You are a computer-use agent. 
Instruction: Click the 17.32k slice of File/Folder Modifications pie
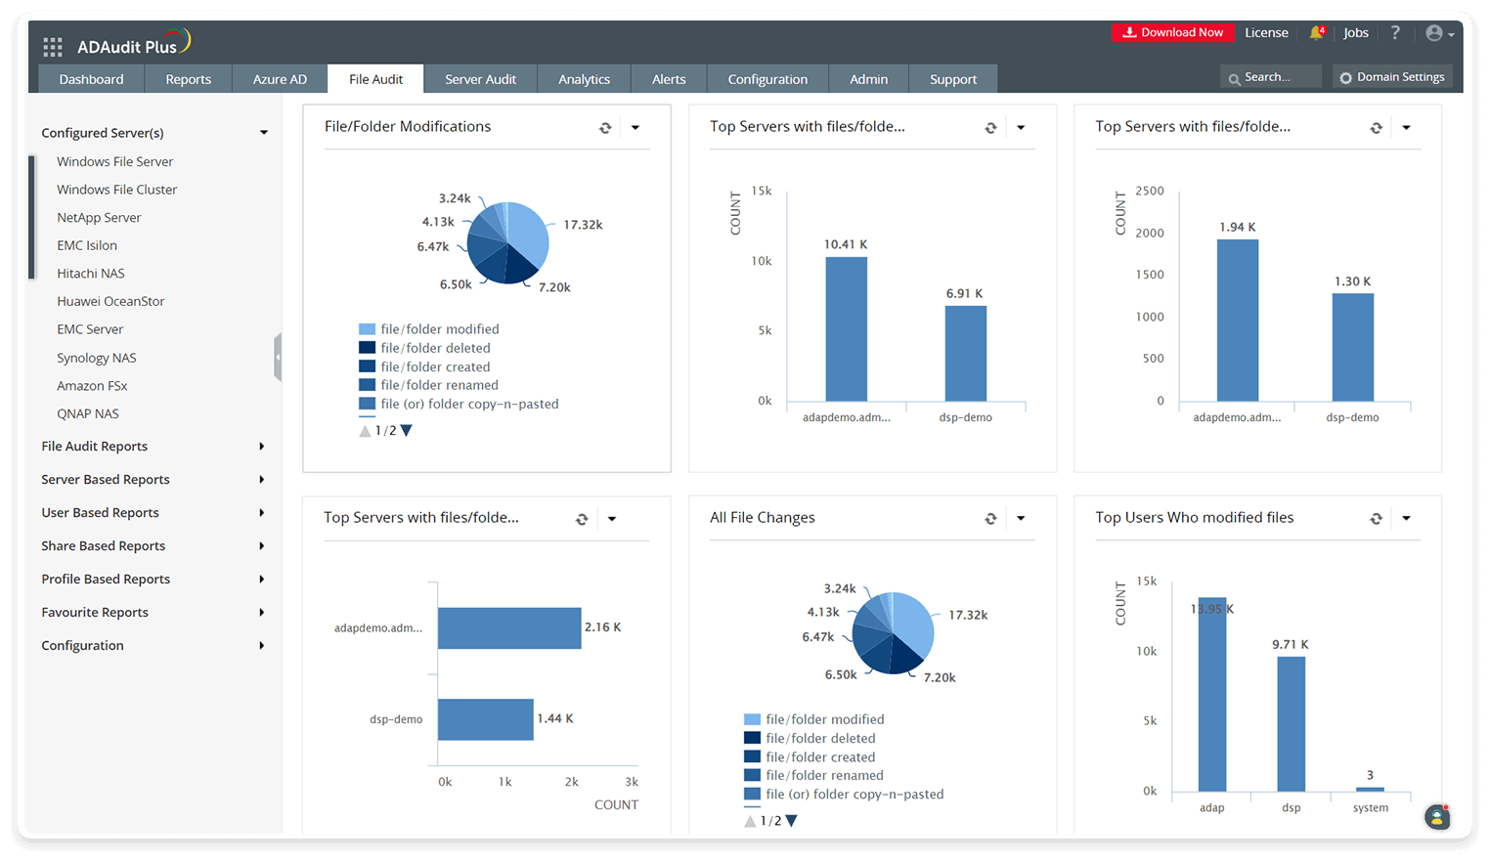pos(528,233)
